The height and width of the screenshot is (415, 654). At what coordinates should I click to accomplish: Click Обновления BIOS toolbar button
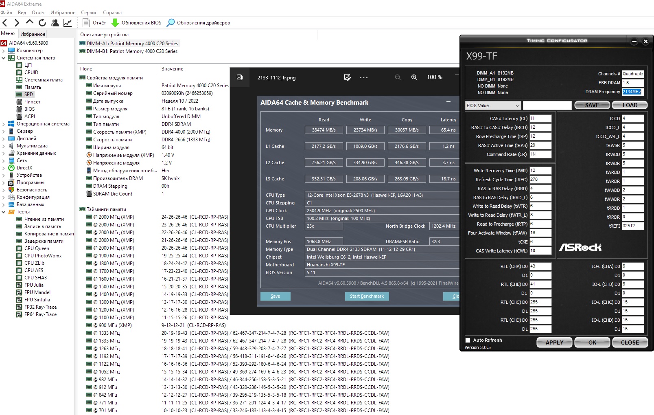pyautogui.click(x=136, y=23)
